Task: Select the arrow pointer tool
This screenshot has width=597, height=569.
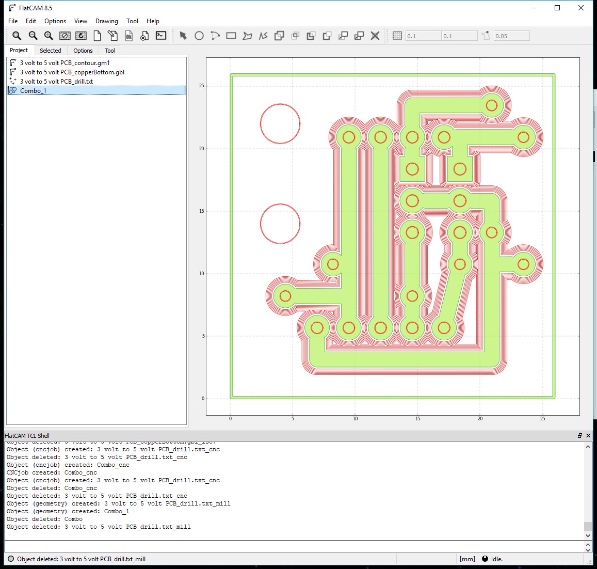Action: click(183, 36)
